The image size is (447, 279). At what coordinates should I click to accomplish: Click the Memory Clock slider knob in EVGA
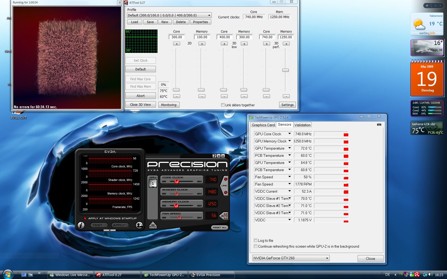pos(176,206)
